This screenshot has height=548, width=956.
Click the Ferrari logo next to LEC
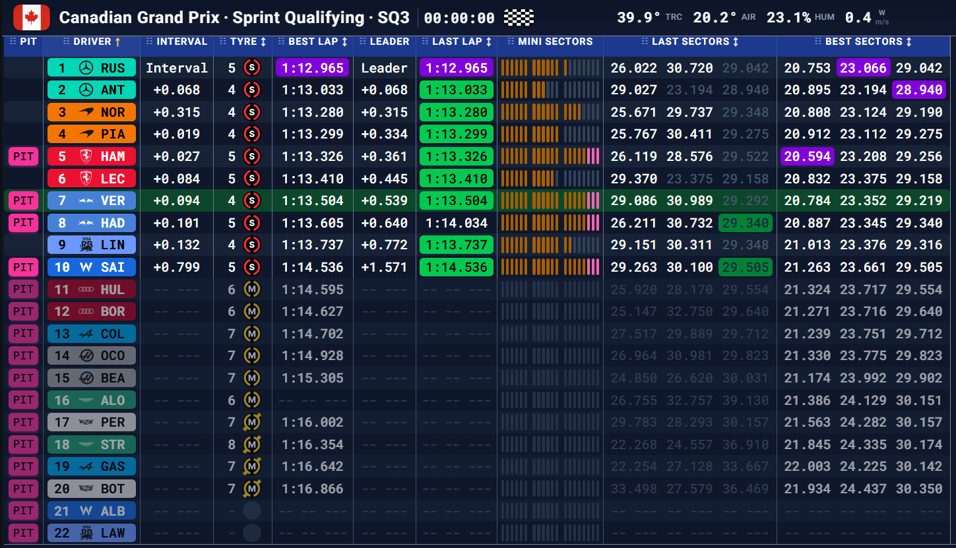pos(85,179)
